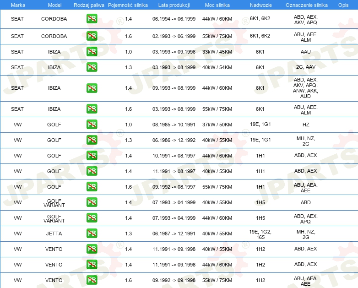
Task: Click engine codes MH, NZ, 2G in JETTA row
Action: point(306,234)
